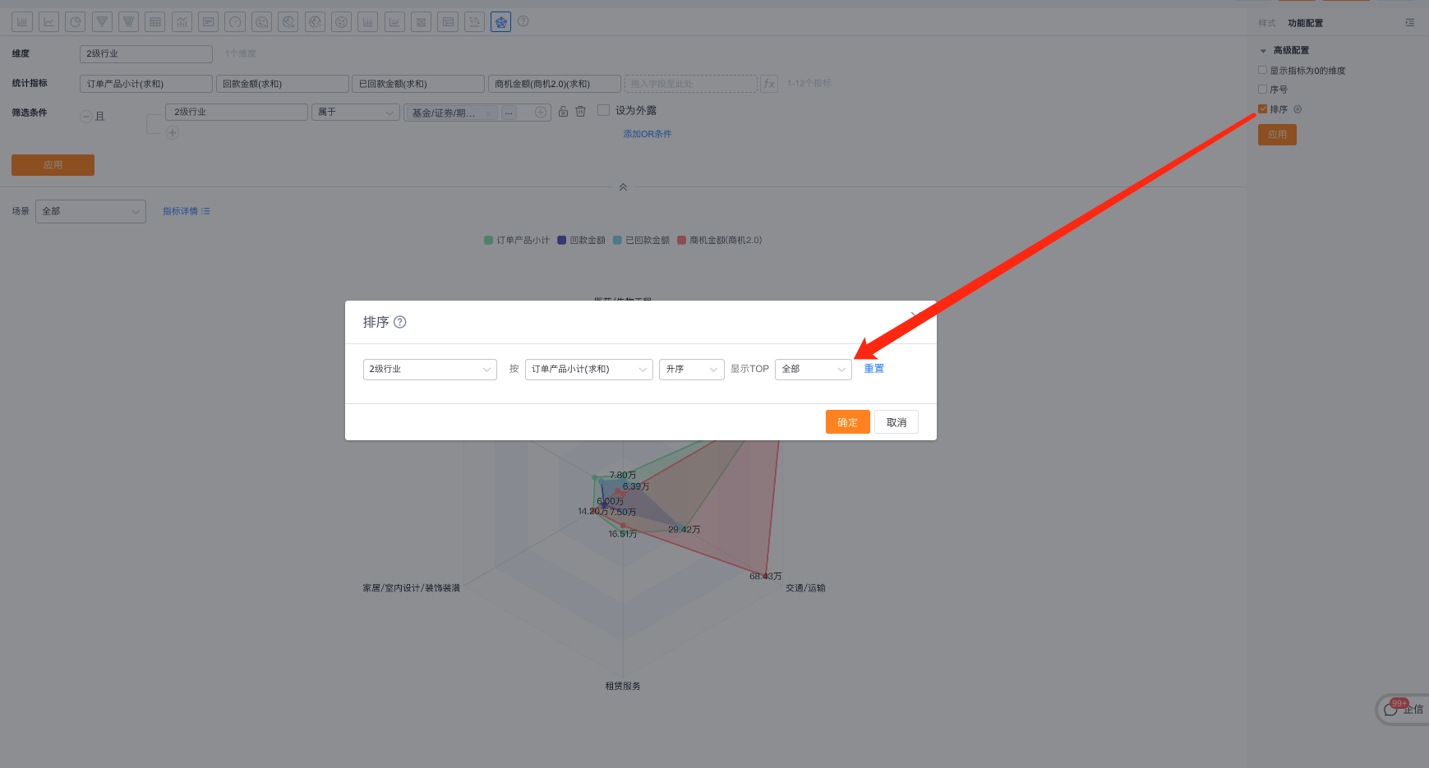Click the 拖入字段至此处 drop area
1429x768 pixels.
[691, 84]
